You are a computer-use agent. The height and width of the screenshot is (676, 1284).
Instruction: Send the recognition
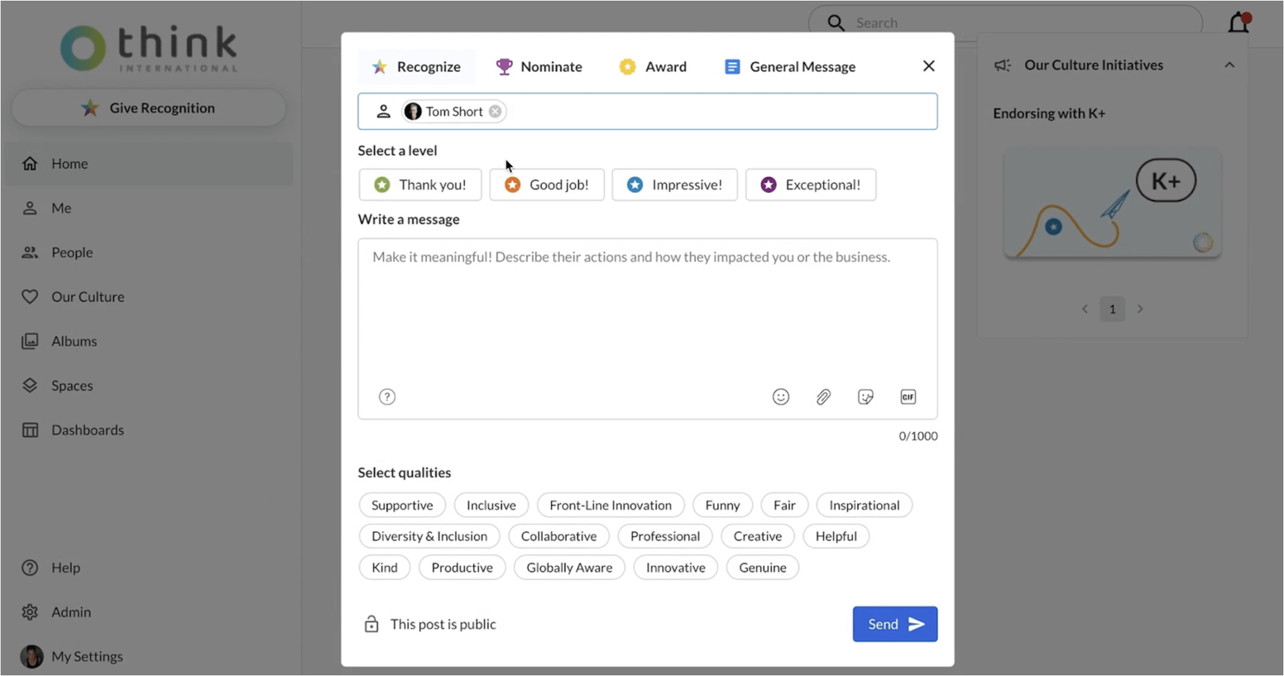coord(895,624)
